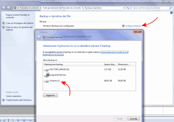174x122 pixels.
Task: Open Centro operativo link
Action: 14,96
